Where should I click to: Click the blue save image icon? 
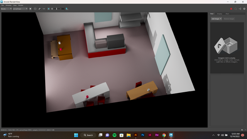(67, 9)
